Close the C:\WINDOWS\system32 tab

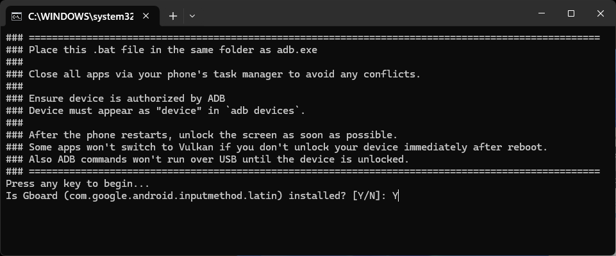[x=146, y=16]
